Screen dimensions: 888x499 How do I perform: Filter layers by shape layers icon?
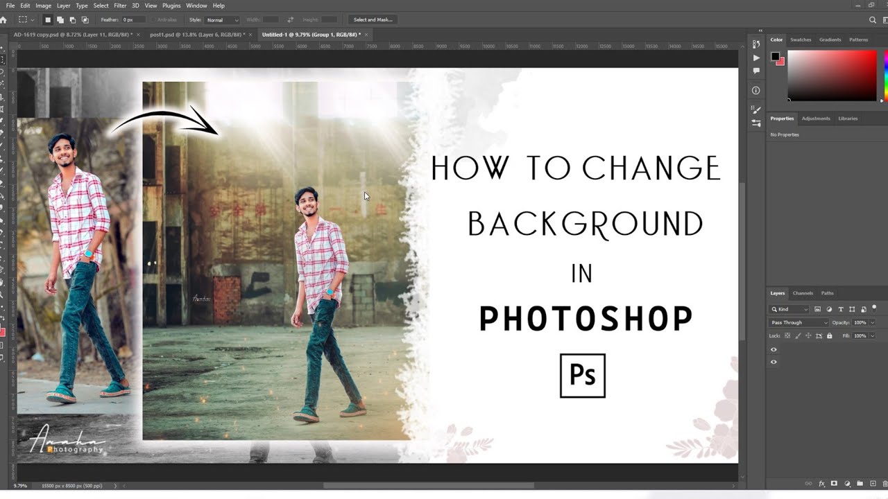(852, 309)
